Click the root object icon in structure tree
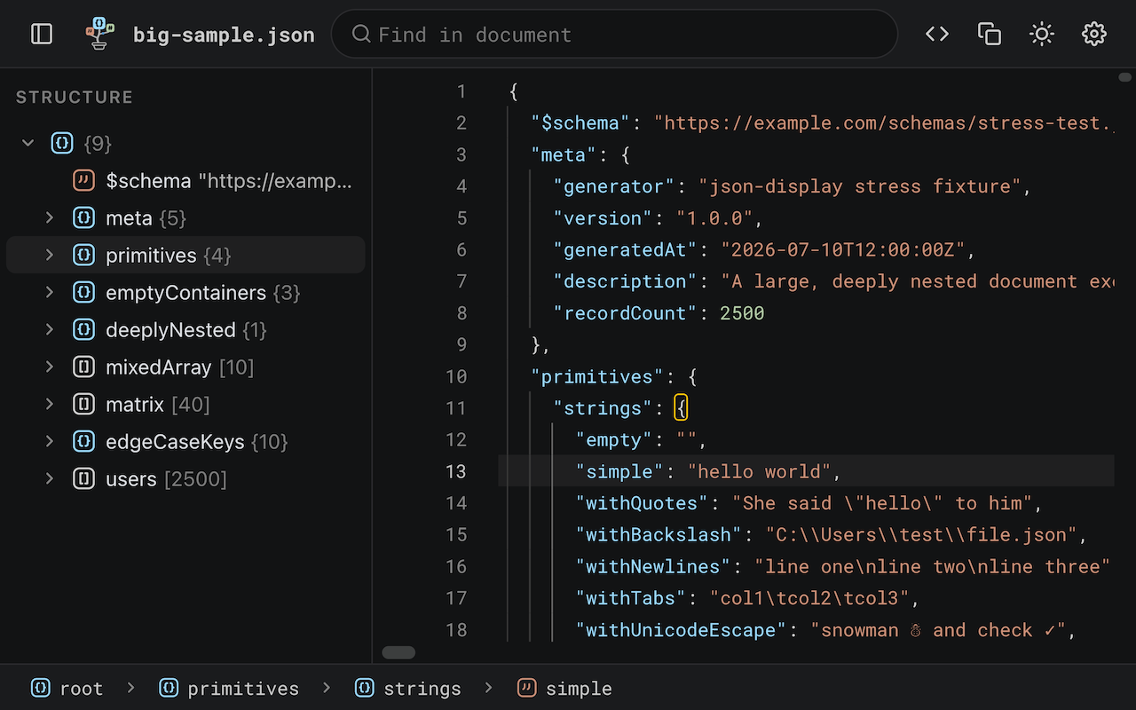The width and height of the screenshot is (1136, 710). point(61,143)
